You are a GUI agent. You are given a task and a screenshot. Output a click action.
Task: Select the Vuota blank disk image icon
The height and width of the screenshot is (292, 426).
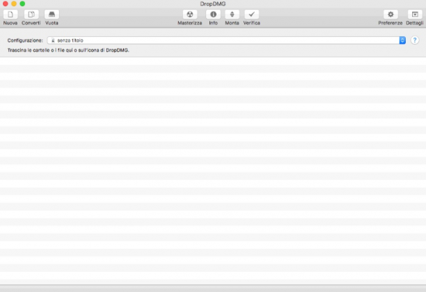(52, 15)
